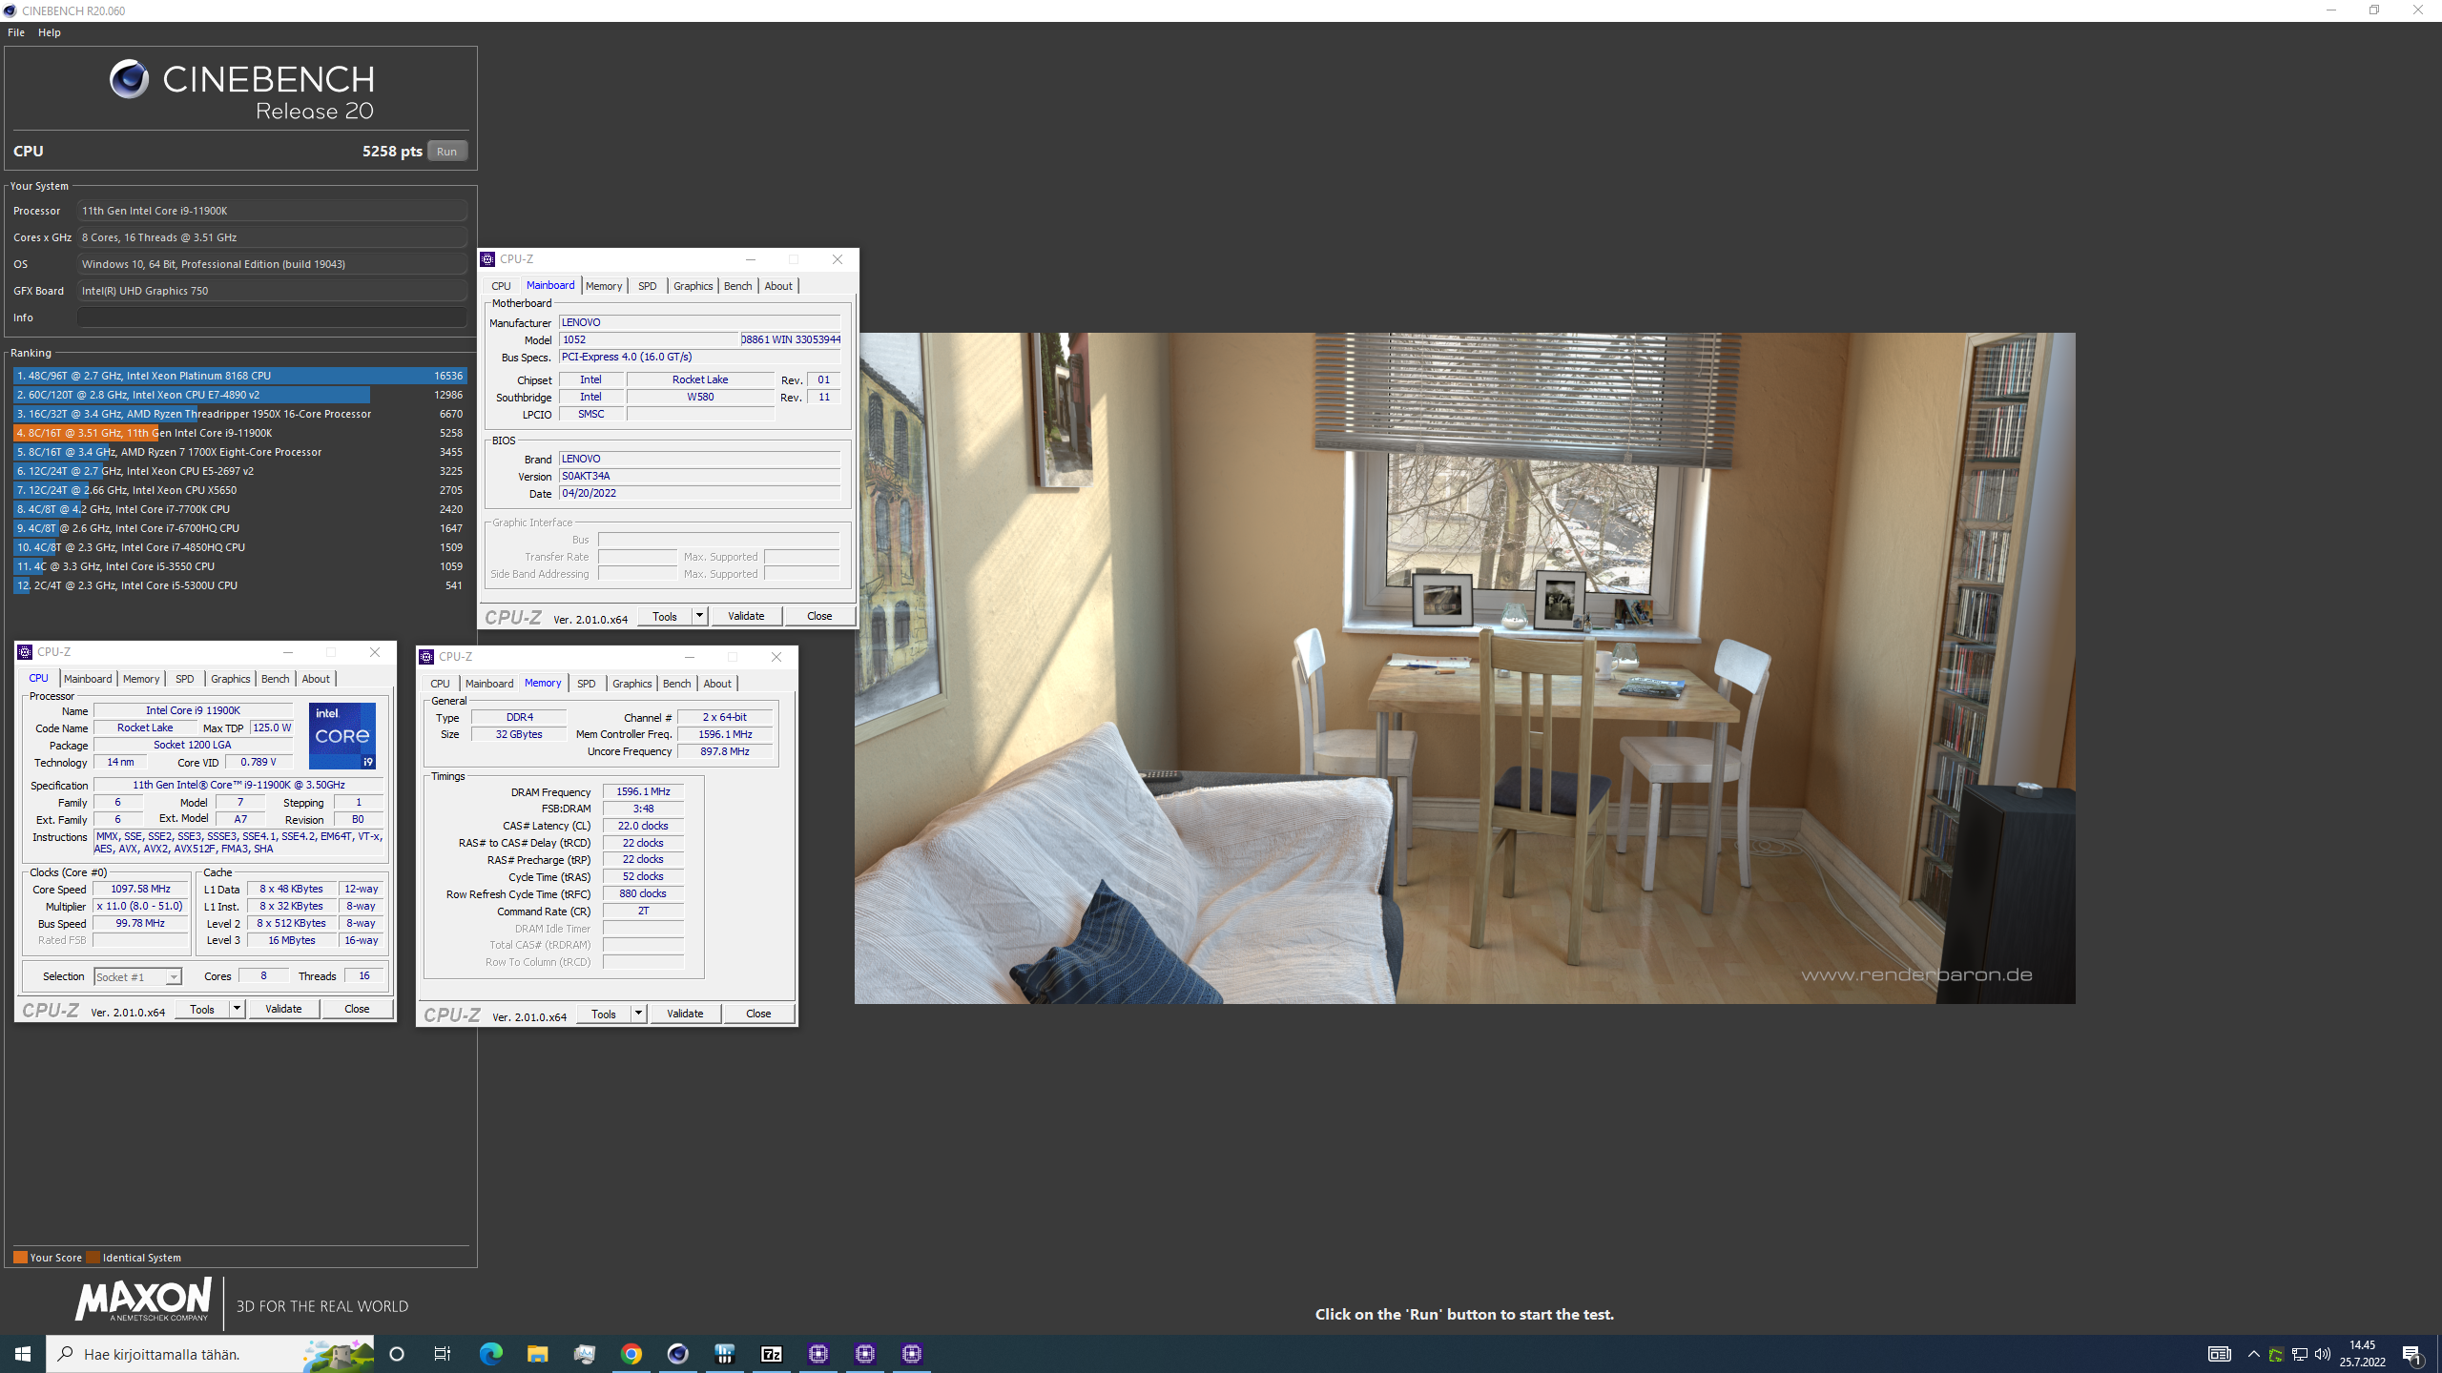Select ranking row AMD Ryzen 7 1700X
The image size is (2442, 1373).
pyautogui.click(x=239, y=452)
